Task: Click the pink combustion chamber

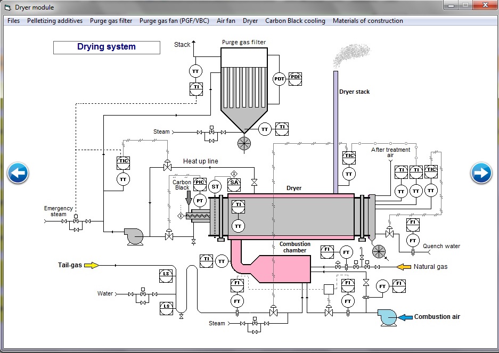Action: pyautogui.click(x=280, y=269)
